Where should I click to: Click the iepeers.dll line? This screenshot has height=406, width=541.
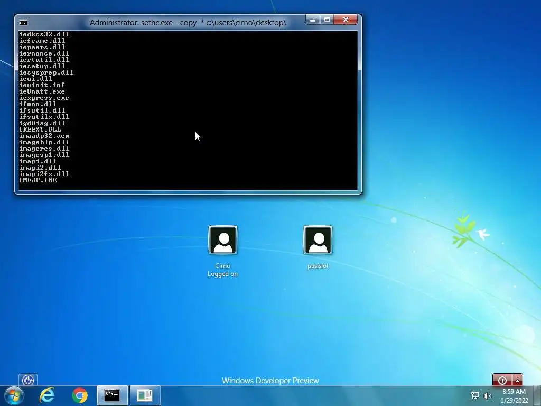pyautogui.click(x=42, y=47)
